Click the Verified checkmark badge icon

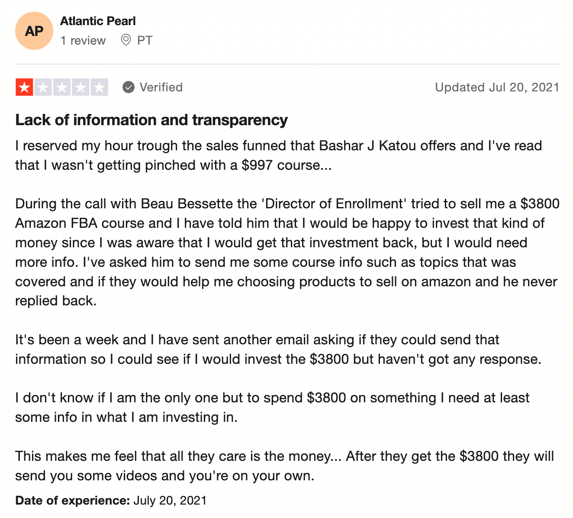point(129,87)
